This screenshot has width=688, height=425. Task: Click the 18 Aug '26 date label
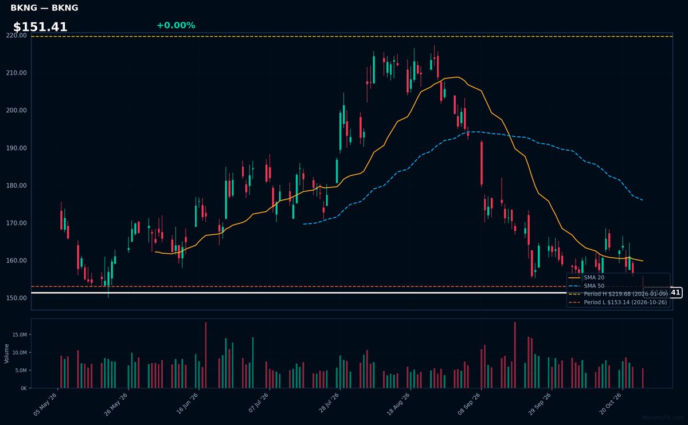click(x=398, y=404)
